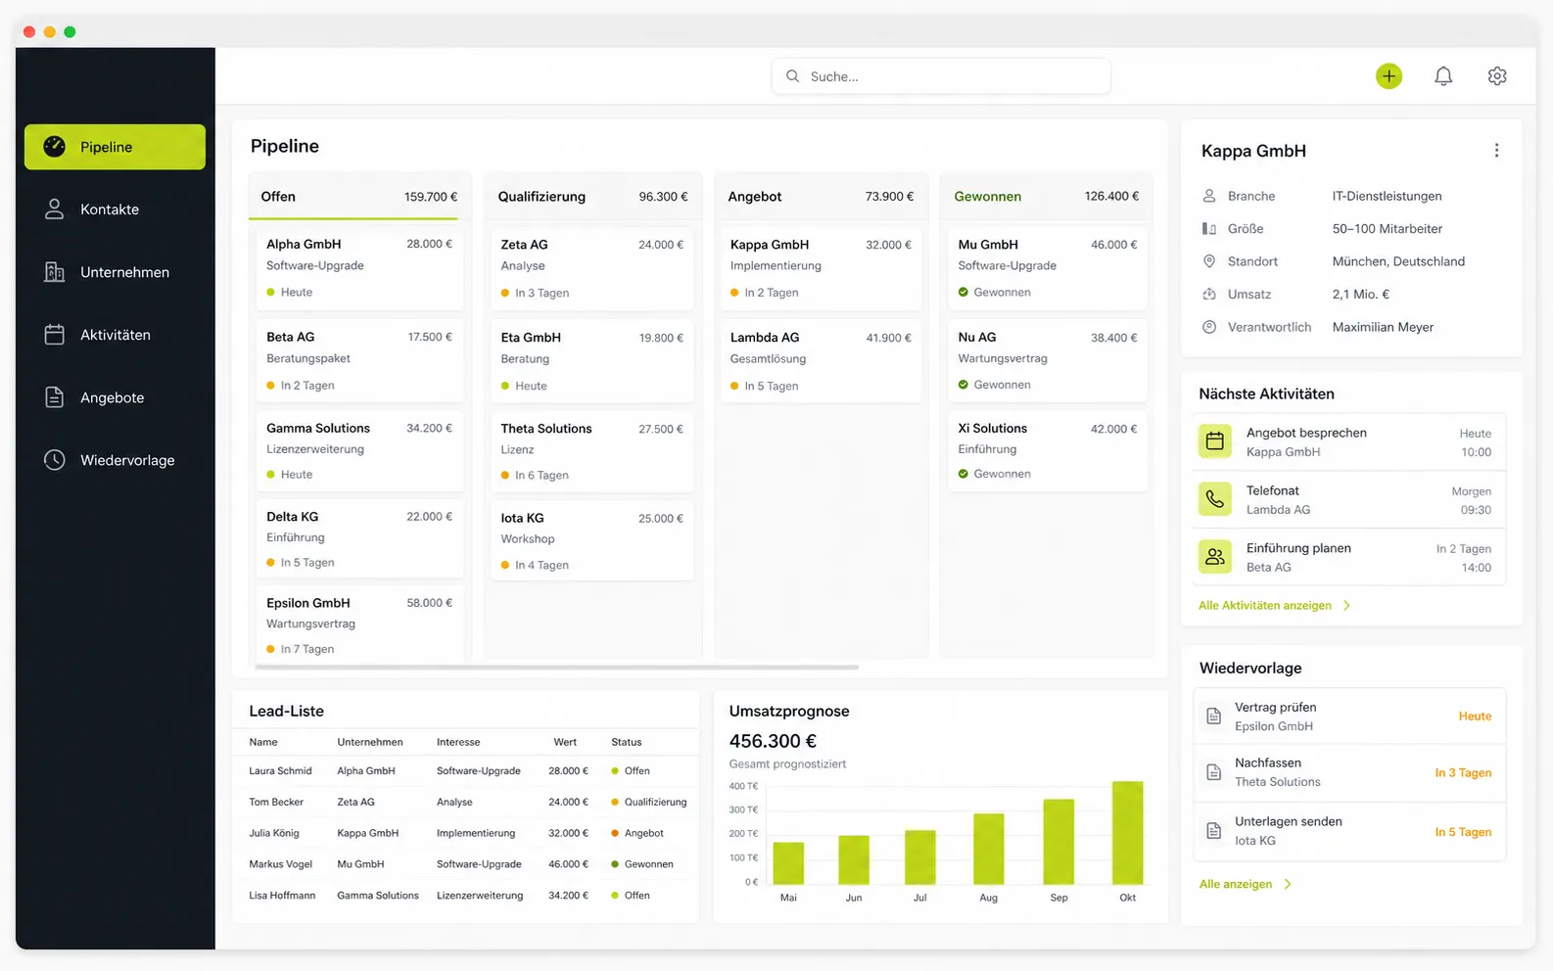Click the Vertrag prüfen reminder text
The image size is (1553, 971).
(x=1275, y=708)
